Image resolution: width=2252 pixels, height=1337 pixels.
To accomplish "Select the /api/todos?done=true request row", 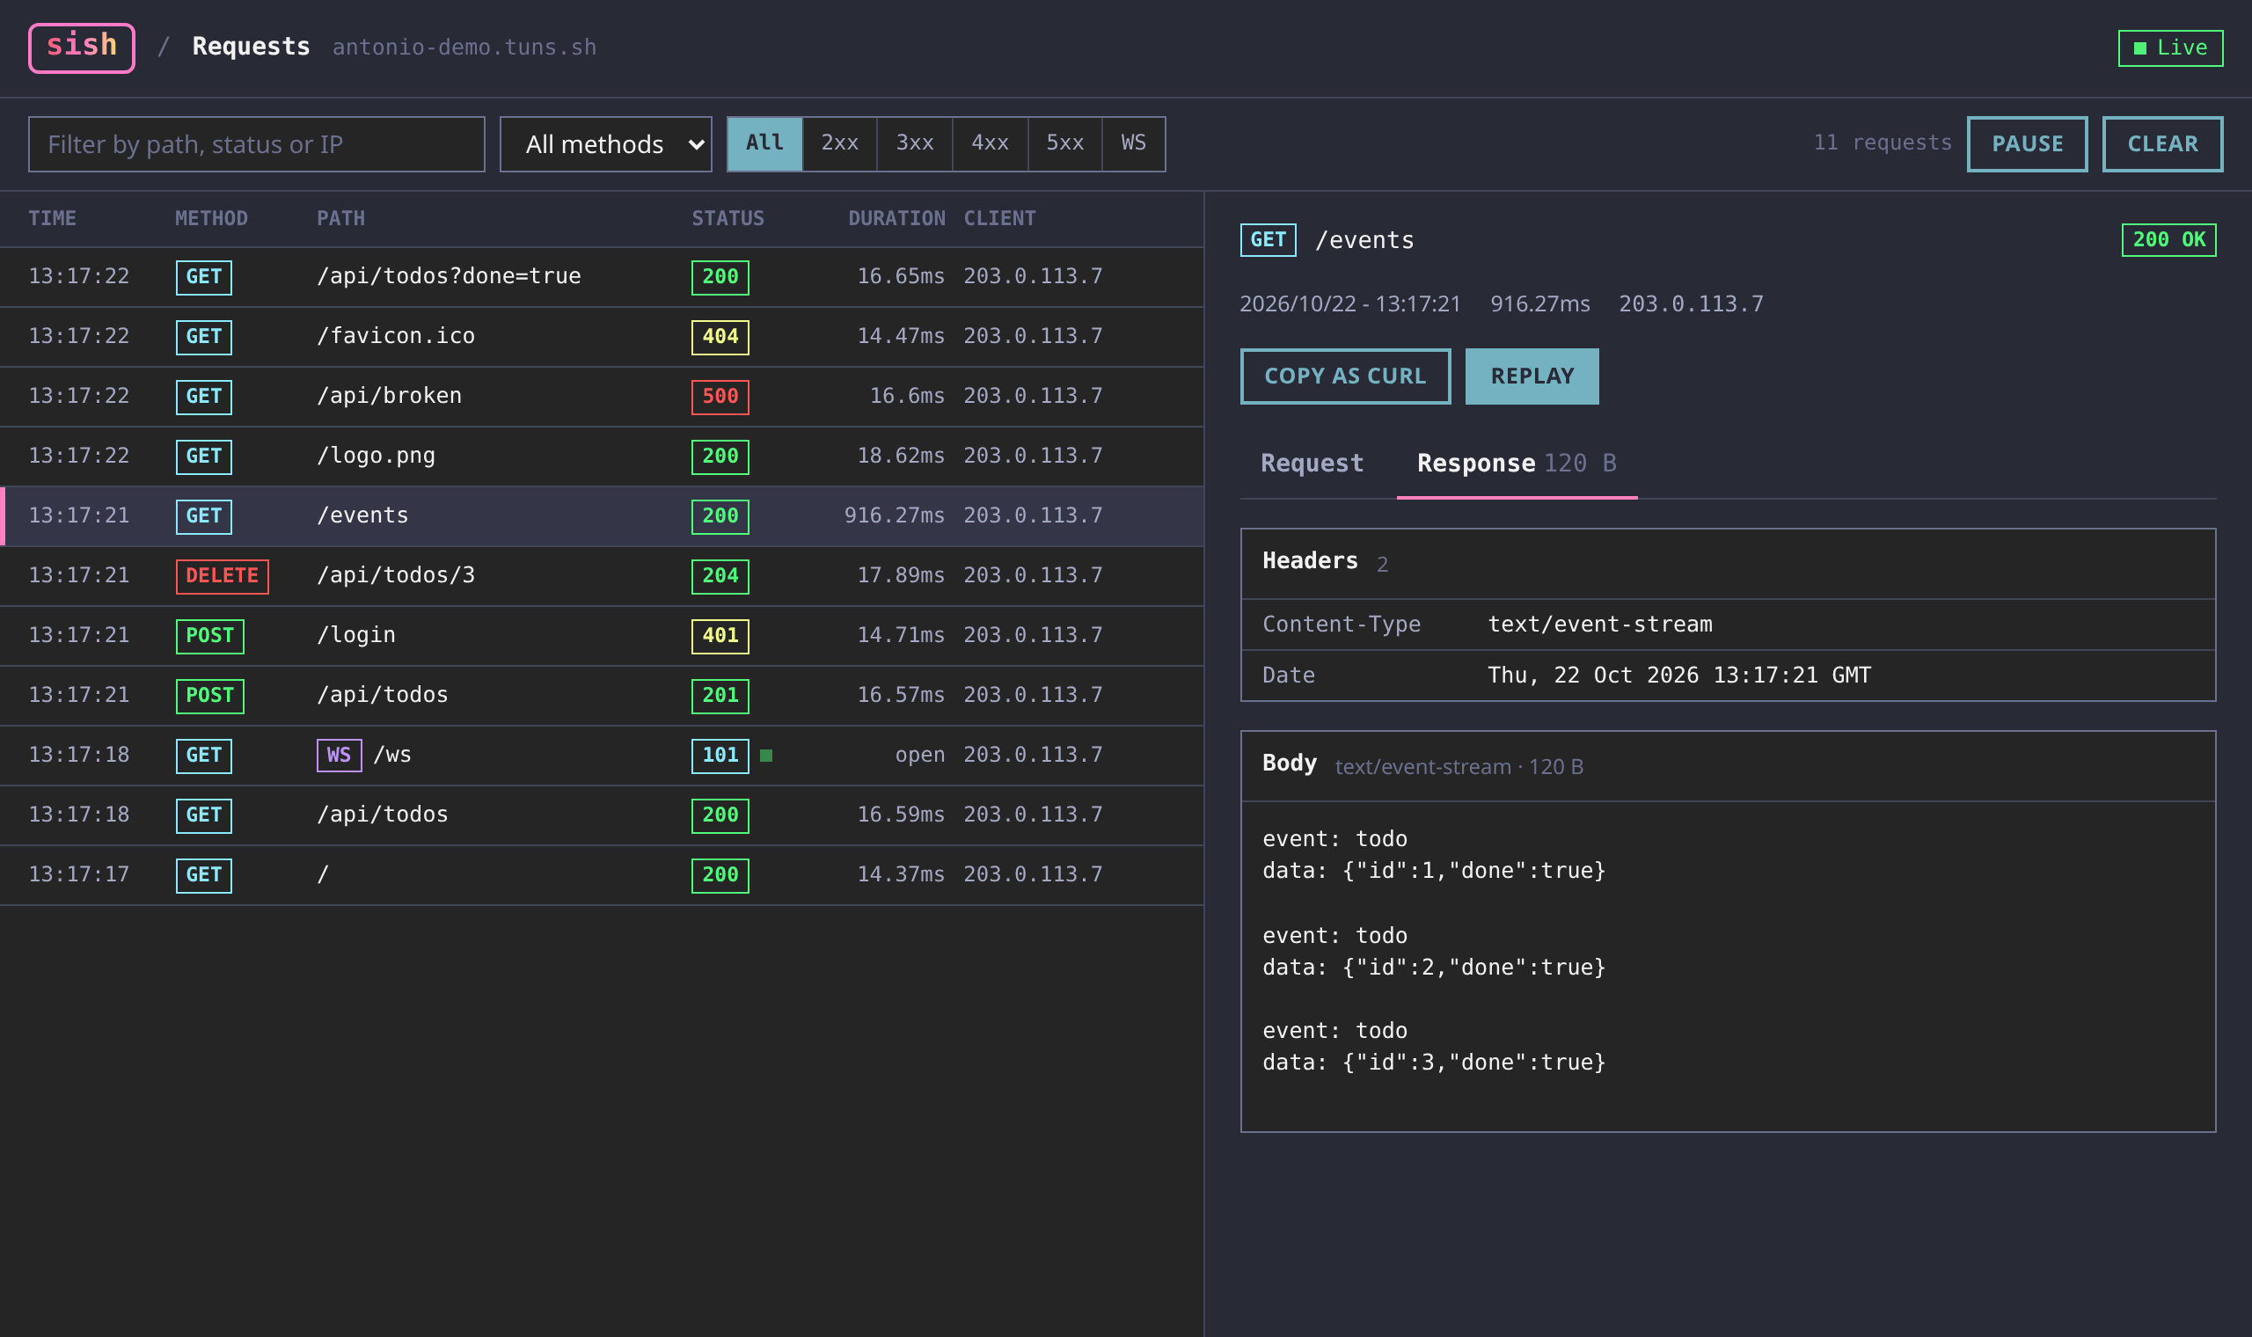I will [x=602, y=276].
